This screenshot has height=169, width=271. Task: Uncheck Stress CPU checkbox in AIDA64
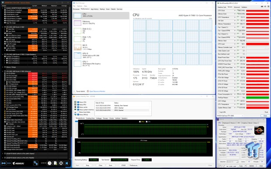[78, 102]
